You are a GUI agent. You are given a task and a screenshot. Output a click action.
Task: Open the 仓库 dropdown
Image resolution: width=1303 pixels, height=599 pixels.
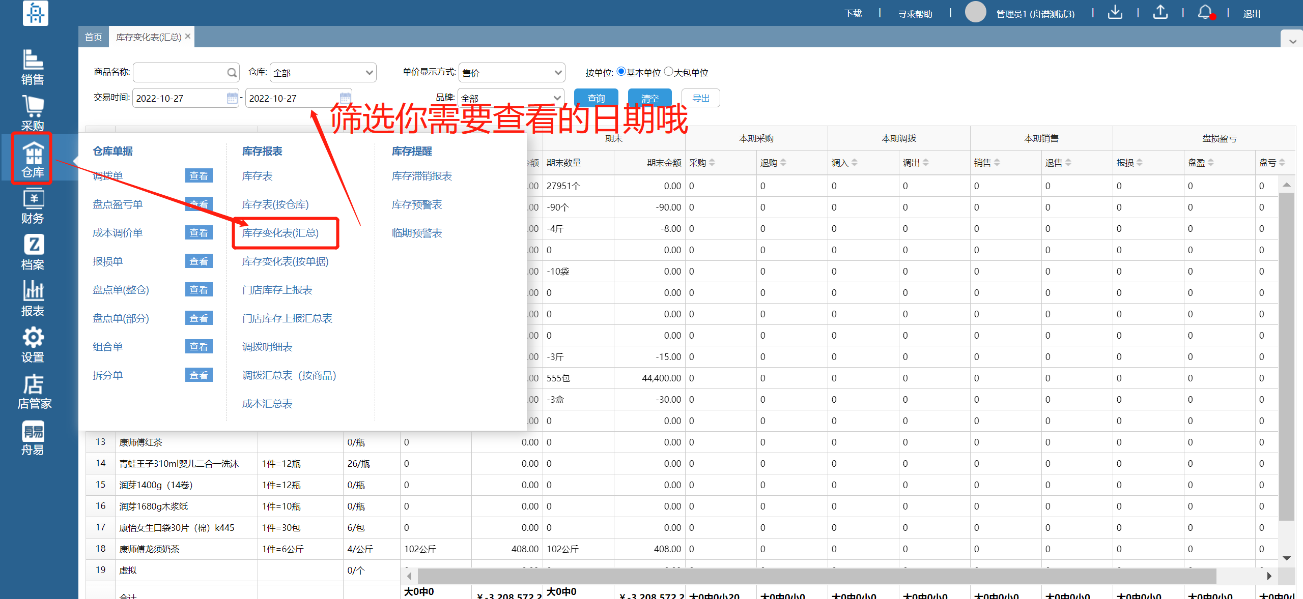click(x=323, y=73)
